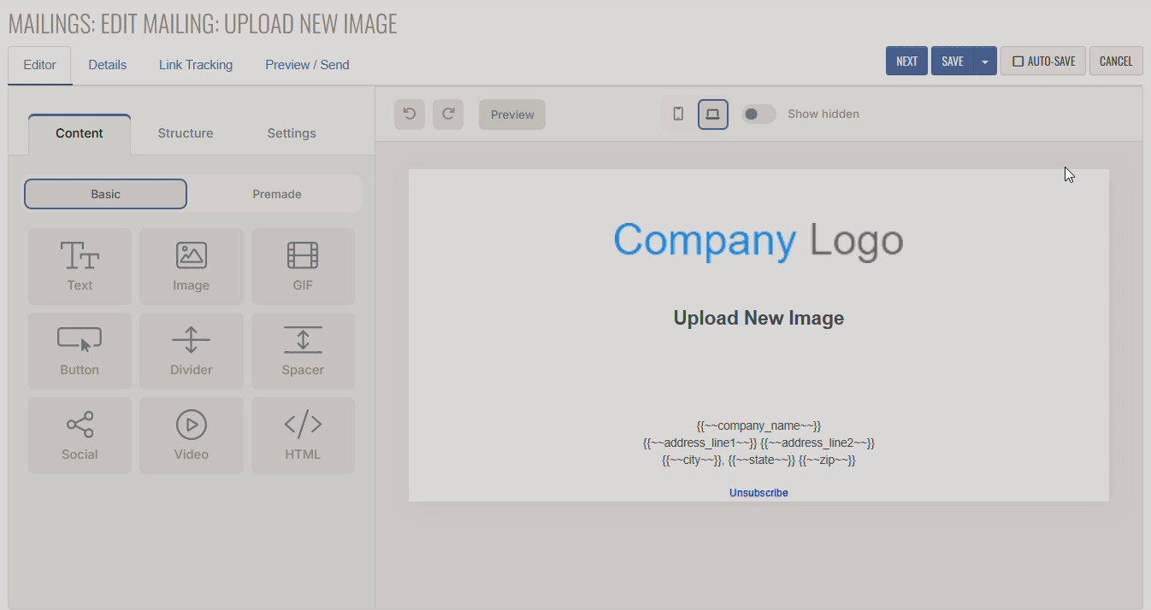Pick the Video content block
This screenshot has width=1151, height=610.
[x=191, y=435]
